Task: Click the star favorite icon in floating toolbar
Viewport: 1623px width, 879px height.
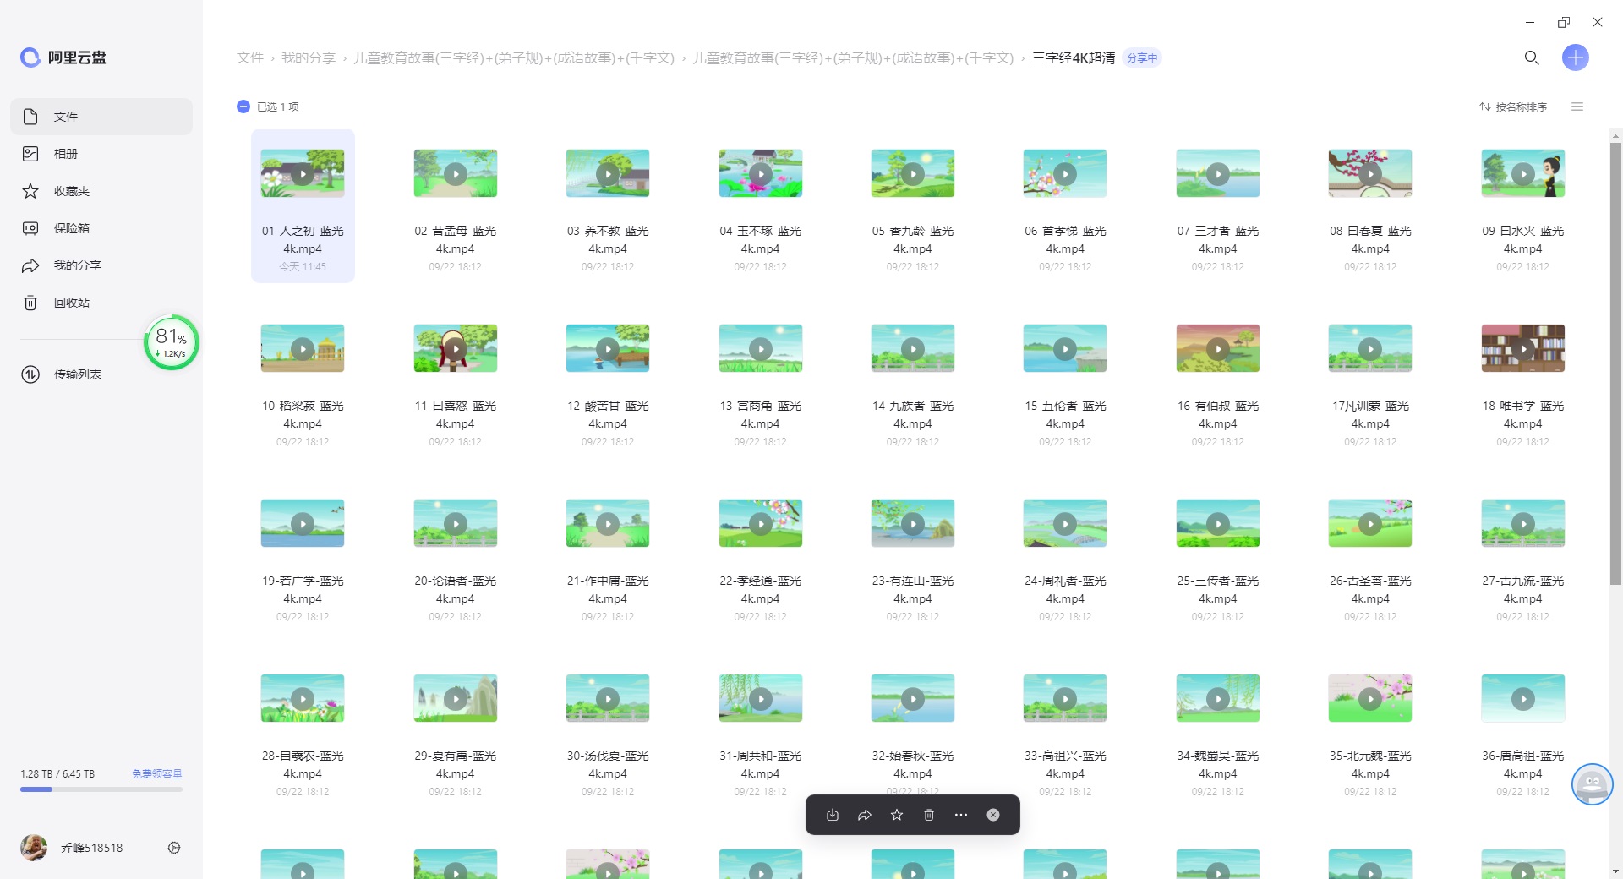Action: (897, 815)
